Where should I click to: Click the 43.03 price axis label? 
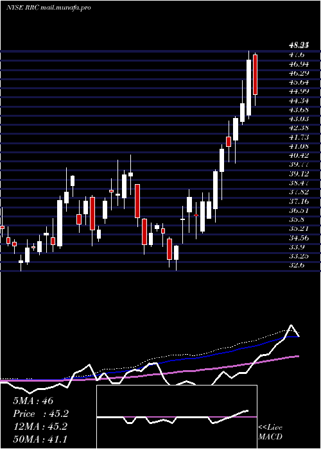(x=299, y=119)
